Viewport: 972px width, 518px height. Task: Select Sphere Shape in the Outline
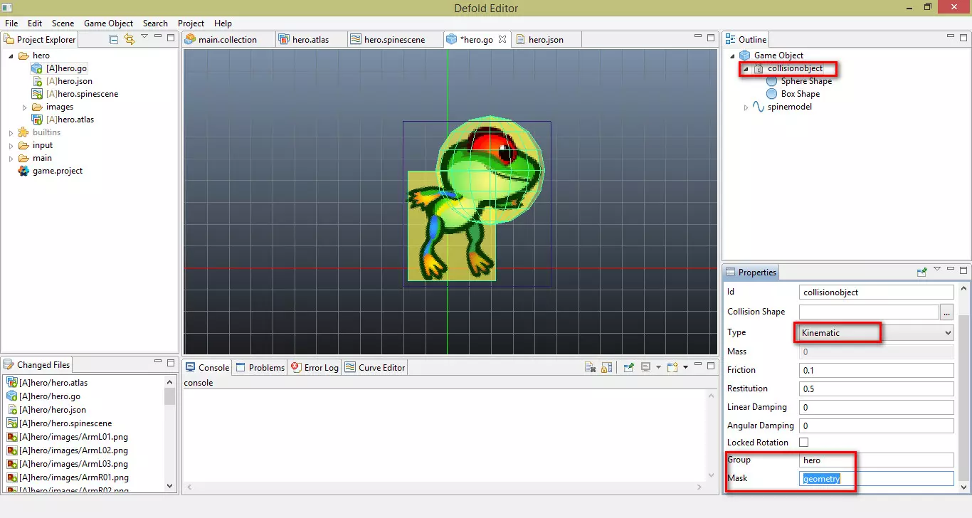(x=805, y=81)
